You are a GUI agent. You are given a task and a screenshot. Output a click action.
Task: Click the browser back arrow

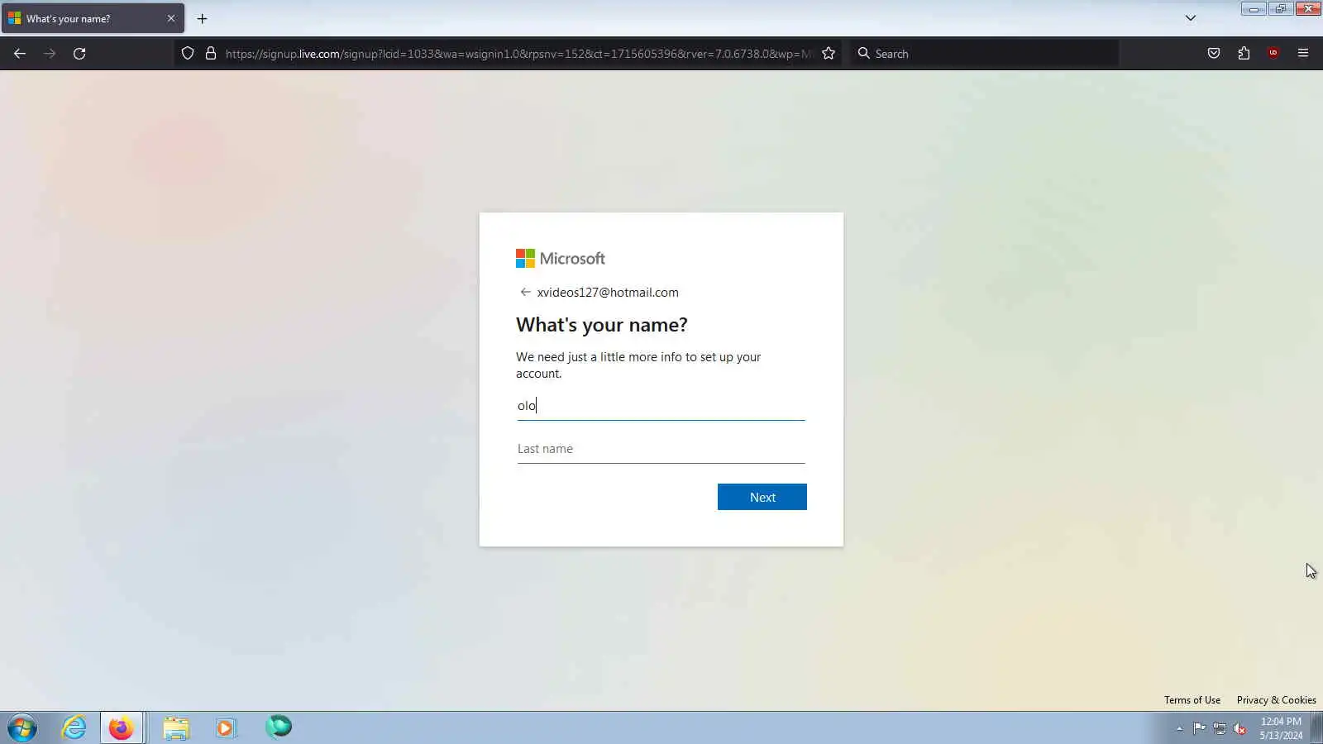pos(20,54)
